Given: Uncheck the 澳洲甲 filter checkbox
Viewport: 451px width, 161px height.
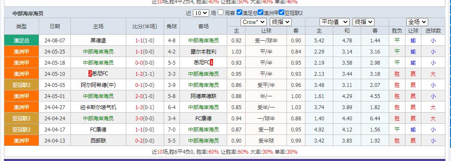Looking at the screenshot, I should coord(260,12).
